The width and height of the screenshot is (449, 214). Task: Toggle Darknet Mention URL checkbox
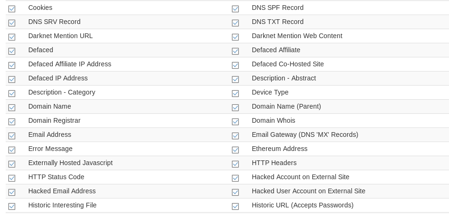click(12, 37)
